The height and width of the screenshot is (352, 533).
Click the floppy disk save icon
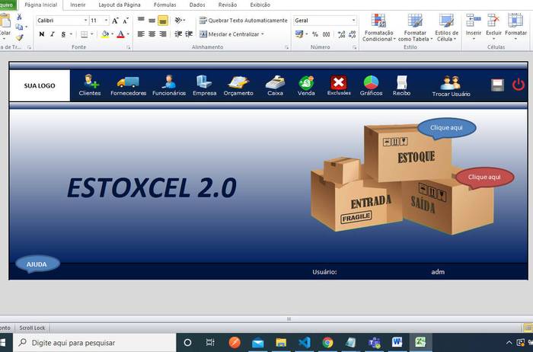click(x=497, y=85)
